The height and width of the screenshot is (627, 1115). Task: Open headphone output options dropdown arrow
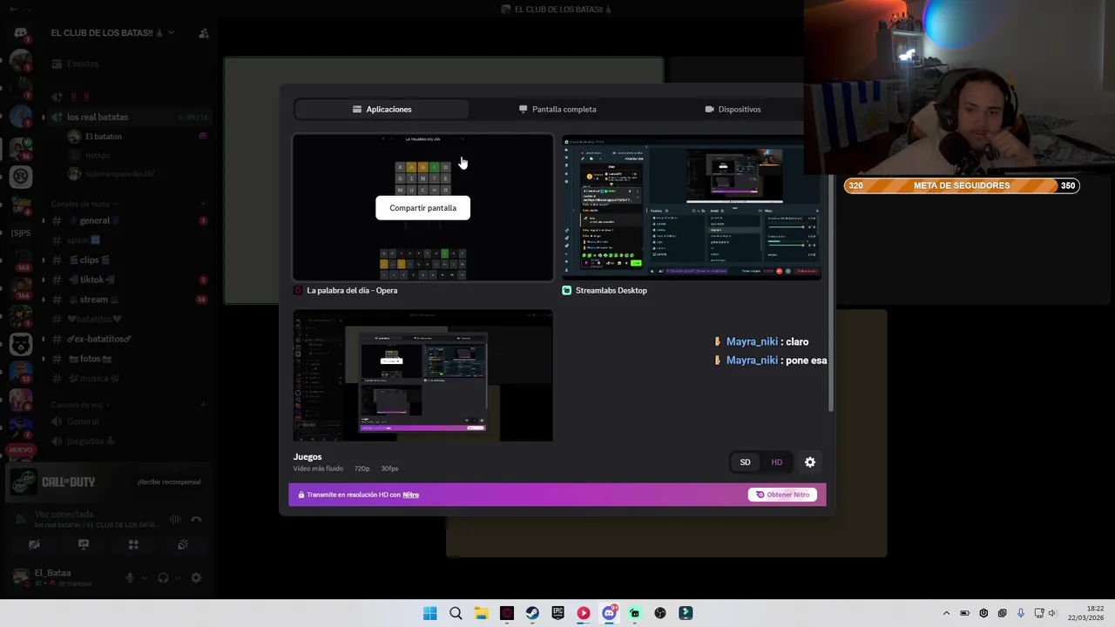click(178, 577)
